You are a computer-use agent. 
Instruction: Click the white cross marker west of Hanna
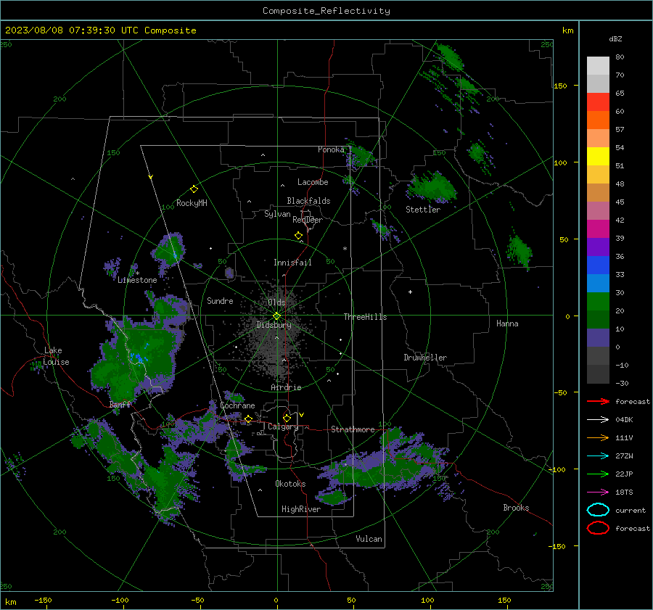click(410, 292)
